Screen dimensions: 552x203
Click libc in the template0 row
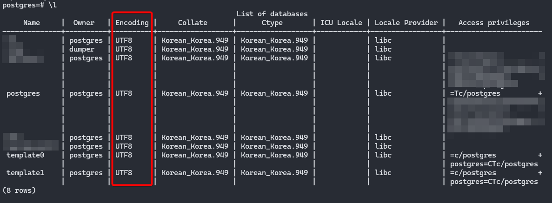click(x=383, y=155)
